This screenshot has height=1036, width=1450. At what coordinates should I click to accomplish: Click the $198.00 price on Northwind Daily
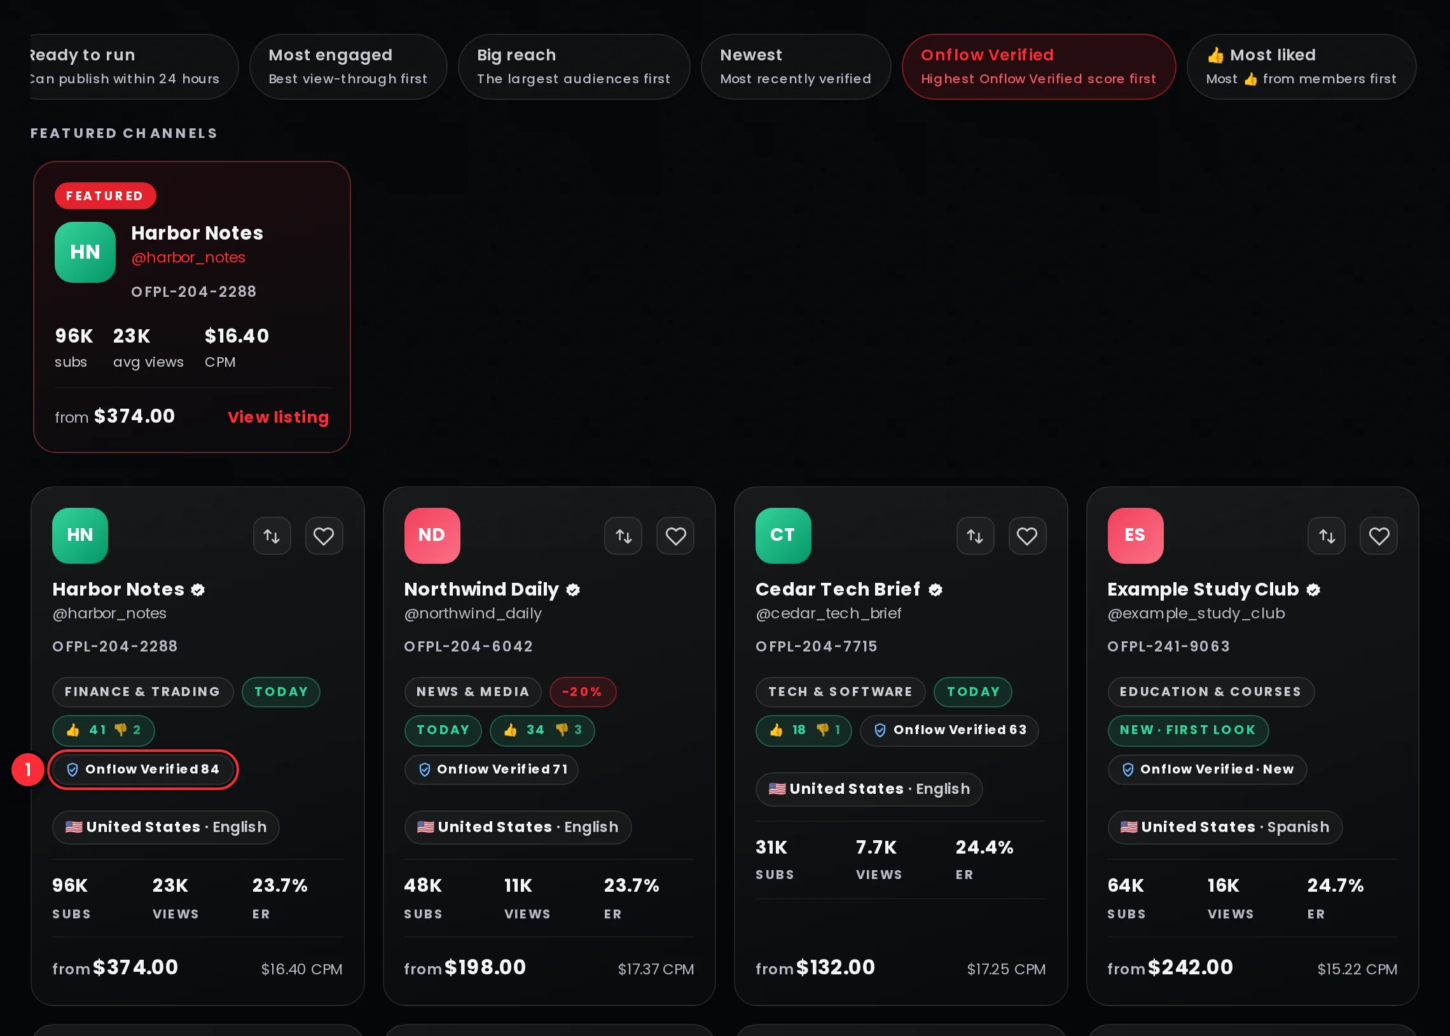point(485,968)
